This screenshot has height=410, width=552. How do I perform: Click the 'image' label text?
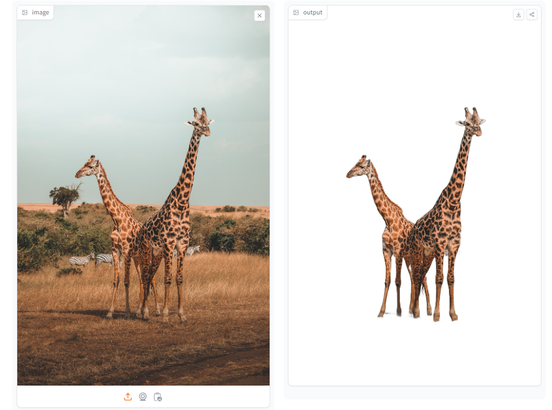click(x=41, y=12)
